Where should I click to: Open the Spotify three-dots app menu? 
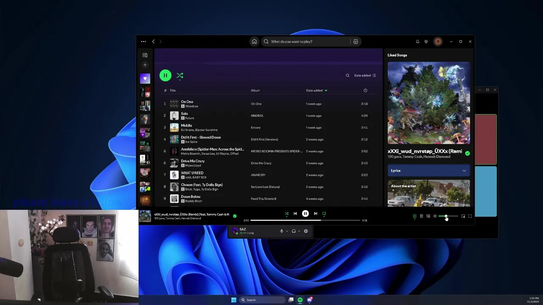[x=143, y=42]
